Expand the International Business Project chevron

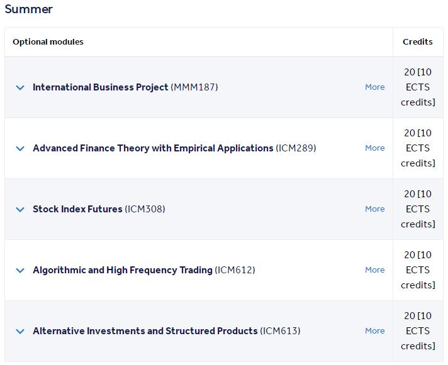tap(20, 87)
